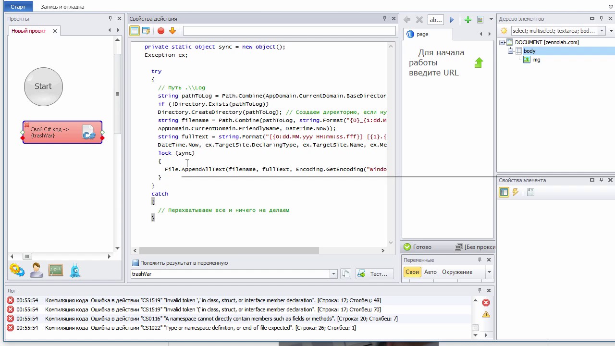Click the Без прокси status button
The image size is (615, 346).
(x=475, y=247)
